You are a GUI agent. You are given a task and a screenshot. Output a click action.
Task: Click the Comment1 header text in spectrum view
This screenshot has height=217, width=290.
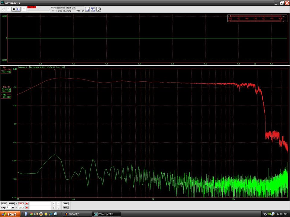pyautogui.click(x=22, y=67)
